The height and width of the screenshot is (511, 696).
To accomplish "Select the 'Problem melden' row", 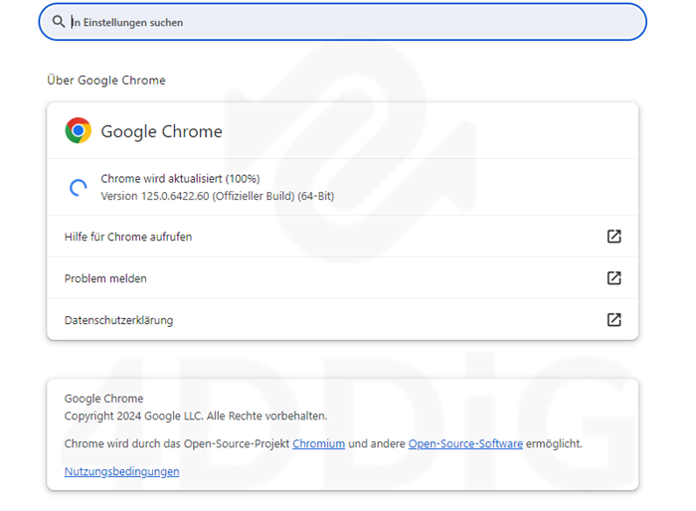I will coord(342,278).
